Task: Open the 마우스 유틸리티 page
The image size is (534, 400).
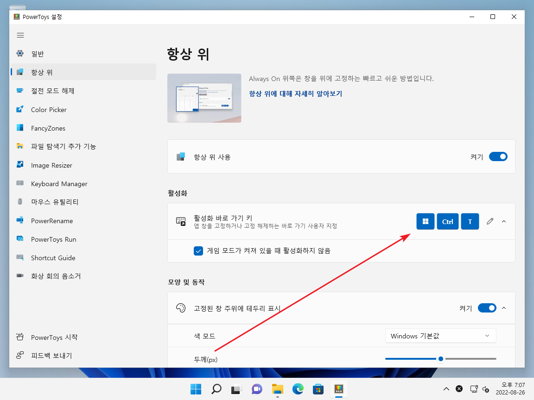Action: pyautogui.click(x=83, y=202)
